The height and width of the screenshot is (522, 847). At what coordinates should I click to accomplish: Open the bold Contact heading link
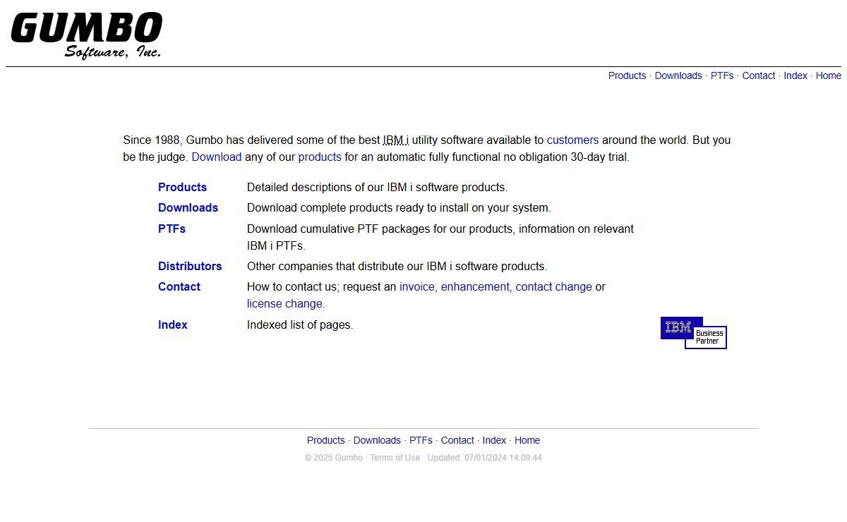tap(179, 286)
